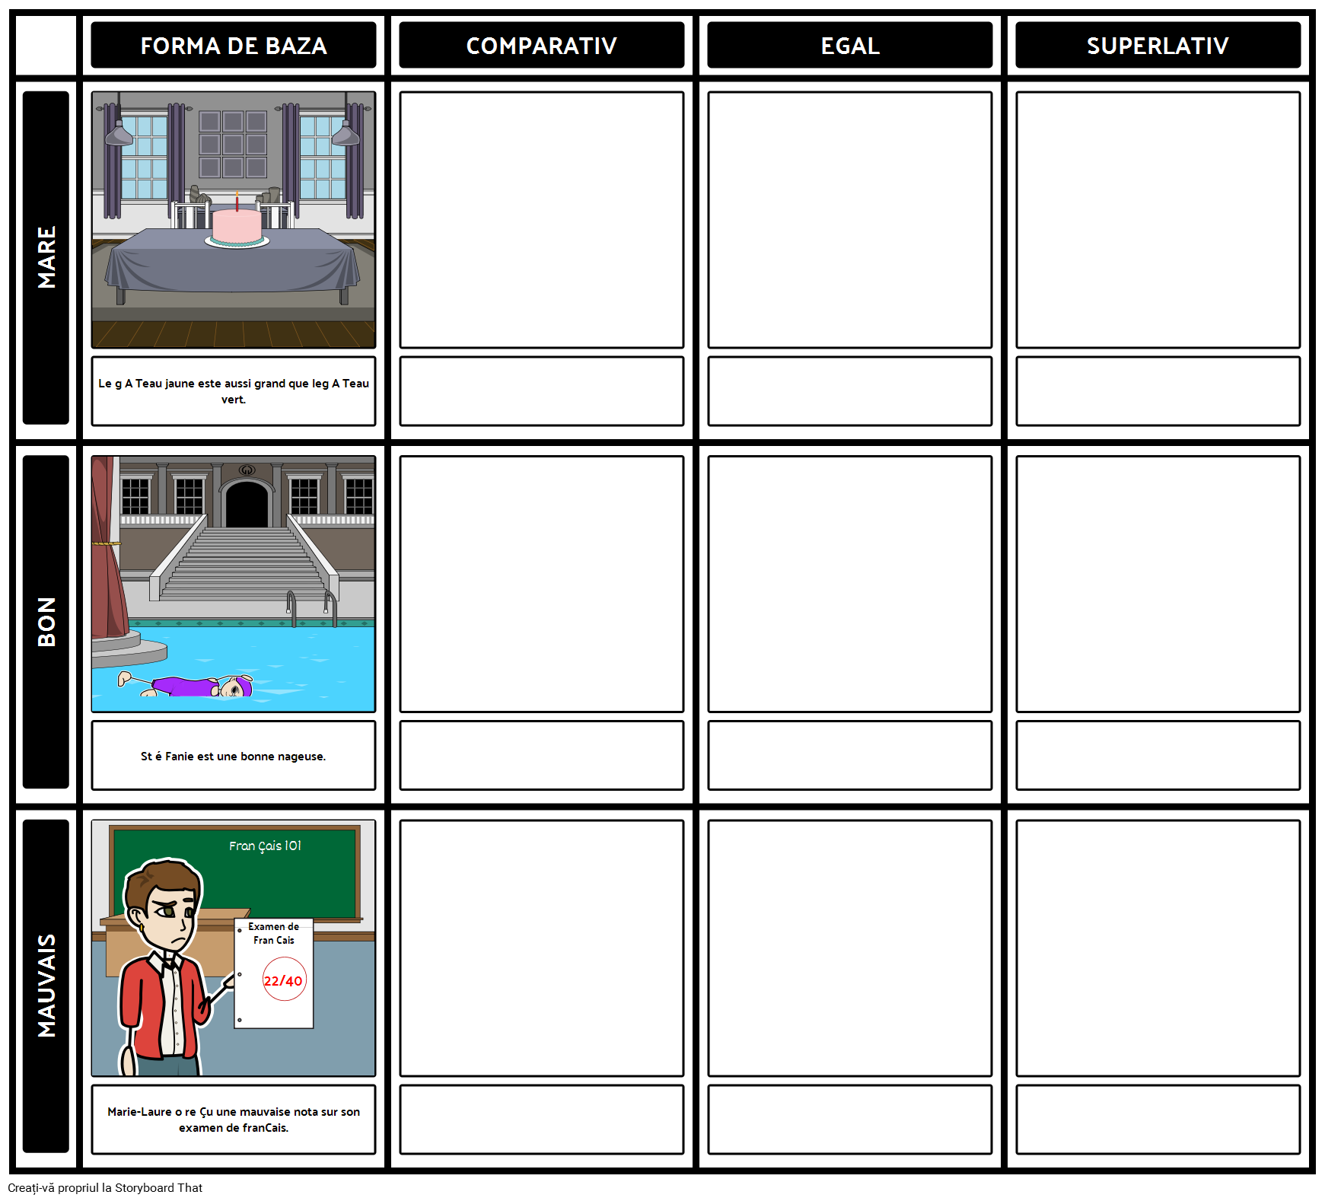Click the EGAL column header
The height and width of the screenshot is (1201, 1325).
tap(850, 46)
